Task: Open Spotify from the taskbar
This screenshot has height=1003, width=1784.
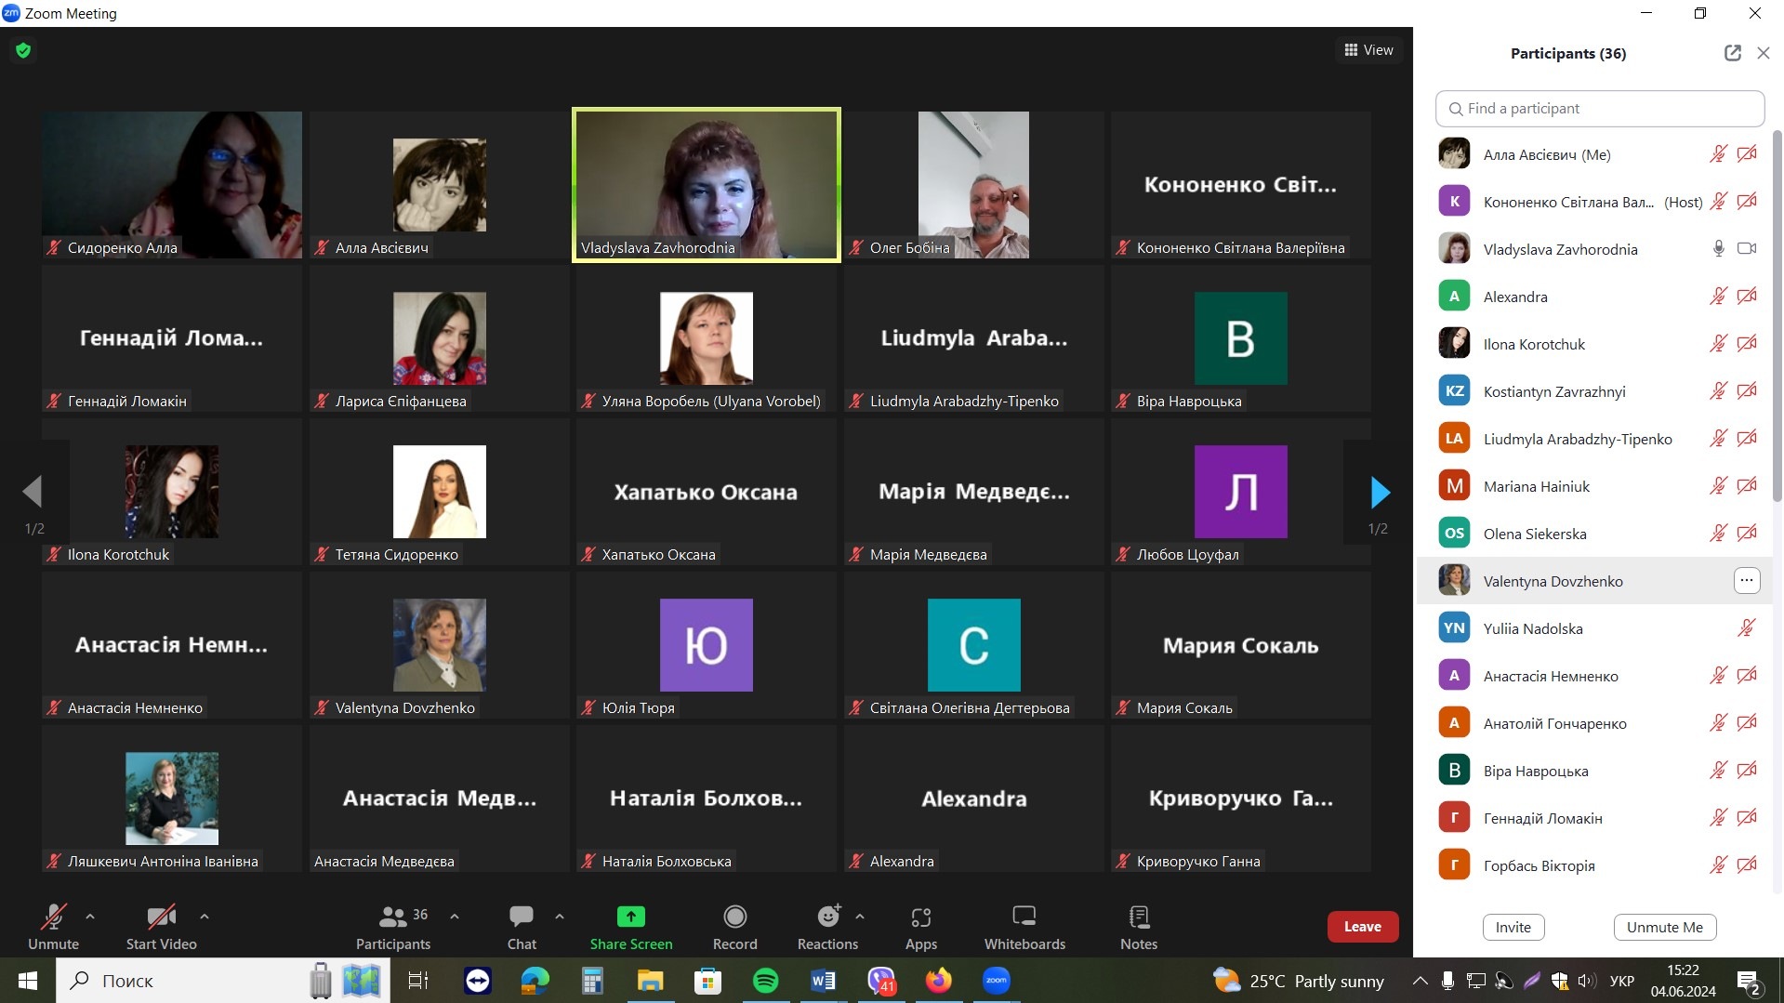Action: (x=765, y=981)
